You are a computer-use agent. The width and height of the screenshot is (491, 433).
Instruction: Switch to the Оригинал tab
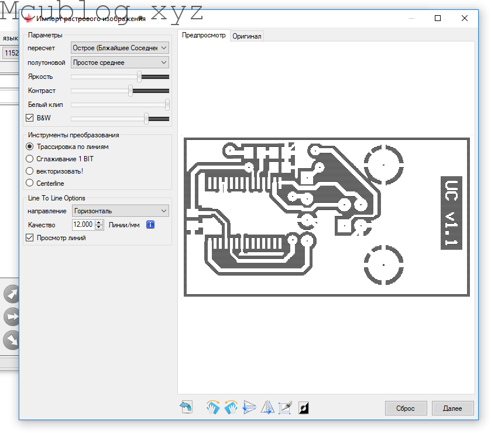pos(247,36)
